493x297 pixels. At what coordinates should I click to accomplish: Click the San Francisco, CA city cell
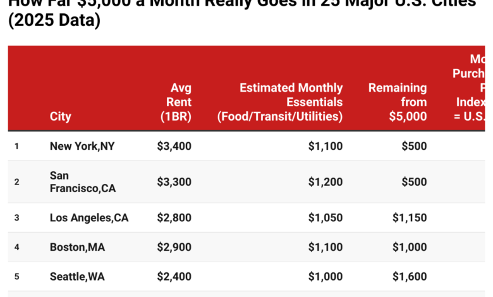(82, 182)
